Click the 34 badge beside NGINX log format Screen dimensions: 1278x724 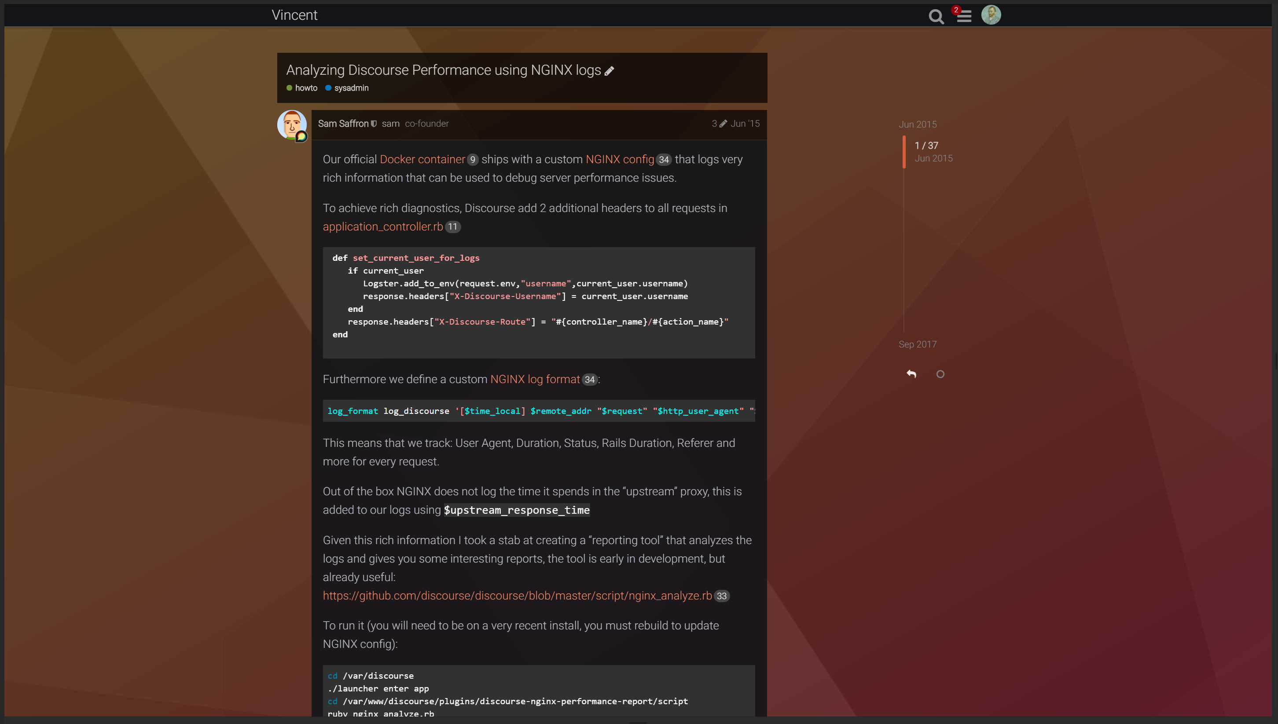click(590, 380)
